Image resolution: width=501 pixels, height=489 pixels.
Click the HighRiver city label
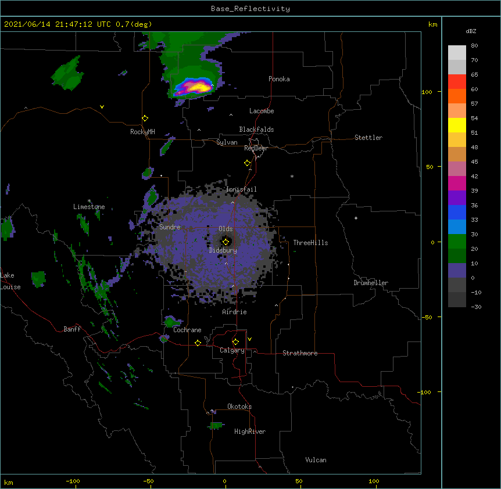250,432
